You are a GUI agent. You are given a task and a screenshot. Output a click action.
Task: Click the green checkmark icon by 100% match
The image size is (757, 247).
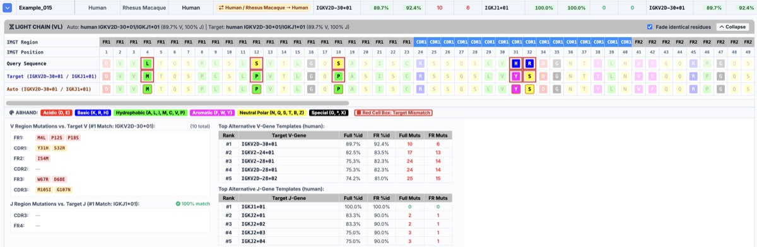point(179,204)
